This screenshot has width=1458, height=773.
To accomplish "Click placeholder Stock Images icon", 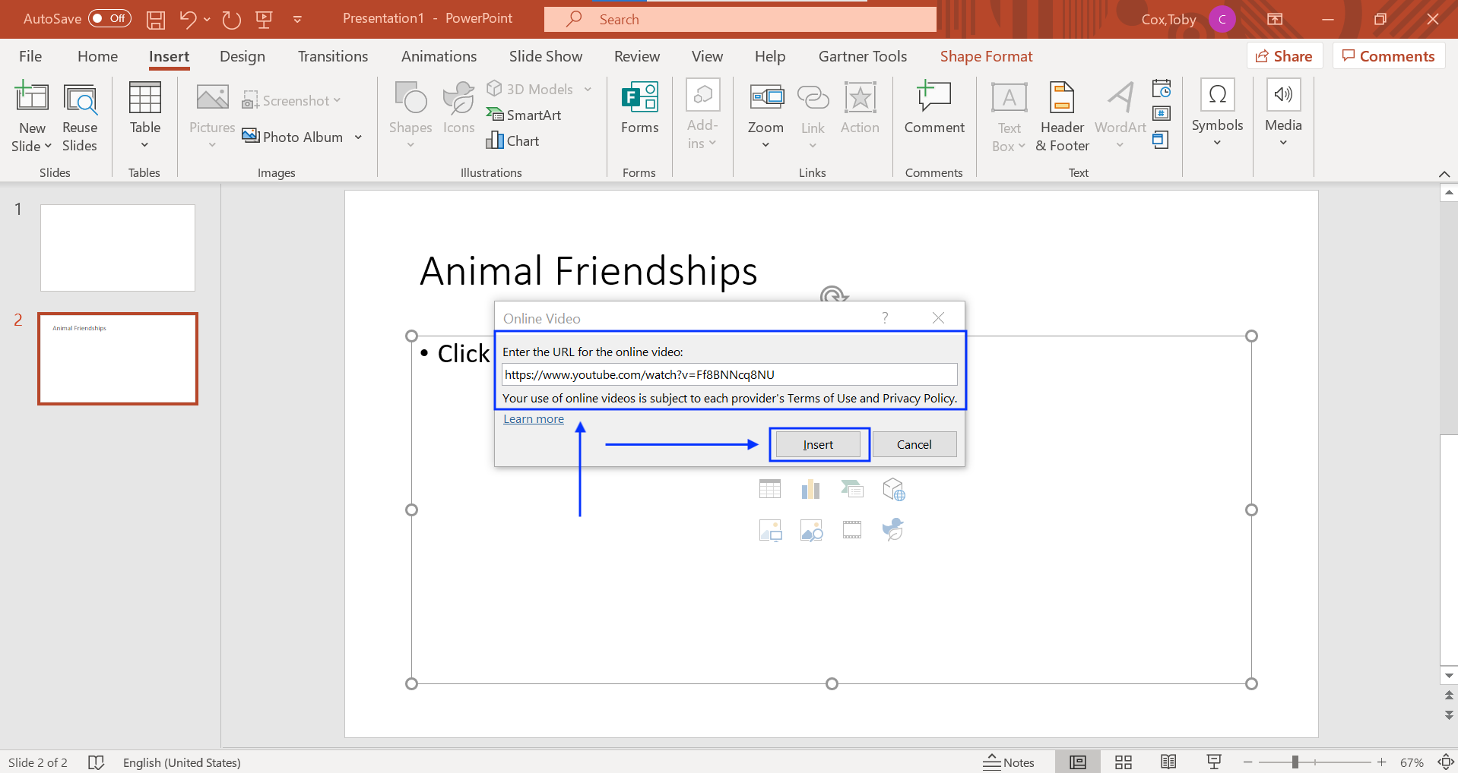I will pyautogui.click(x=811, y=530).
